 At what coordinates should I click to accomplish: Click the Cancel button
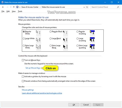pos(86,105)
